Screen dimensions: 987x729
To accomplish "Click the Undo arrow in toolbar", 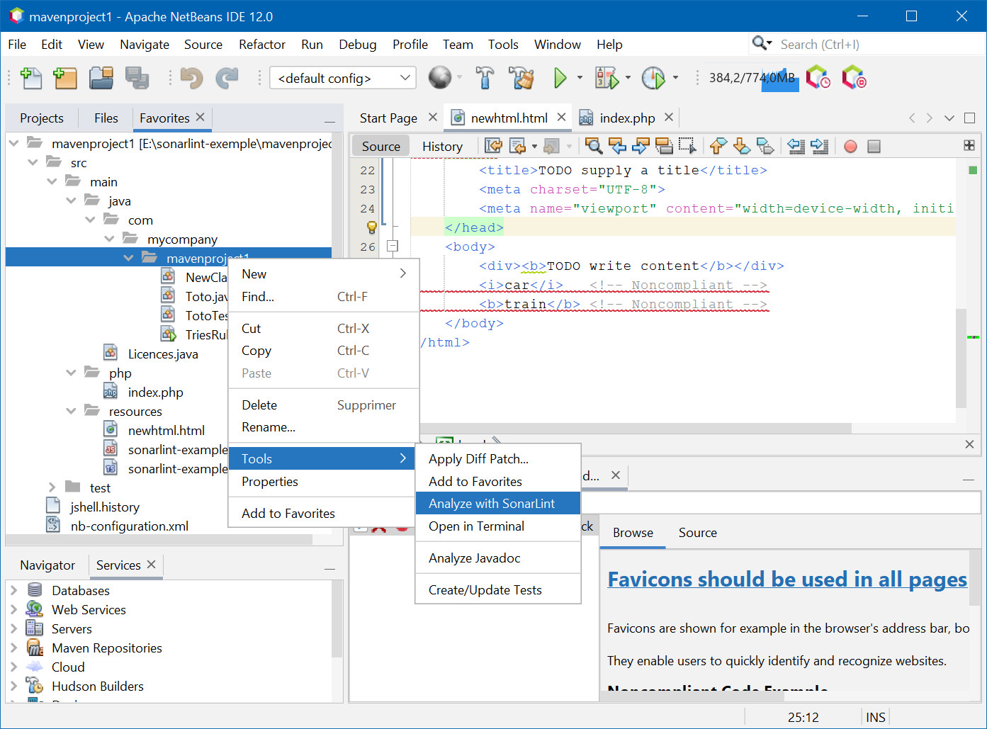I will (191, 78).
